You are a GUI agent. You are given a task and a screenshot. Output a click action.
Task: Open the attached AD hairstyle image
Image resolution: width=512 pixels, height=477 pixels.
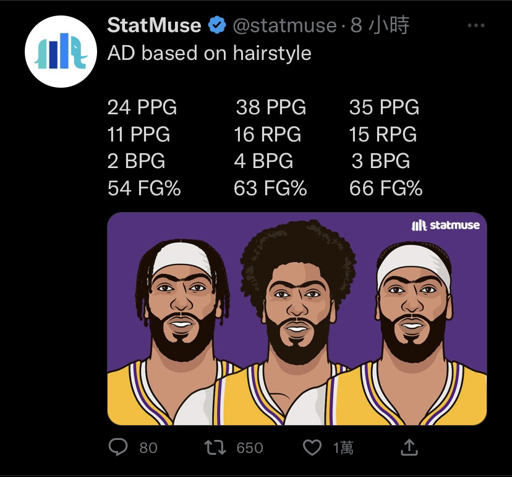[x=297, y=319]
